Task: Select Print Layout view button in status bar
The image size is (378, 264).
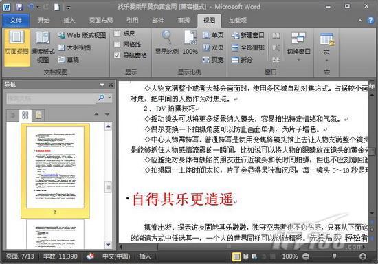Action: coord(236,256)
